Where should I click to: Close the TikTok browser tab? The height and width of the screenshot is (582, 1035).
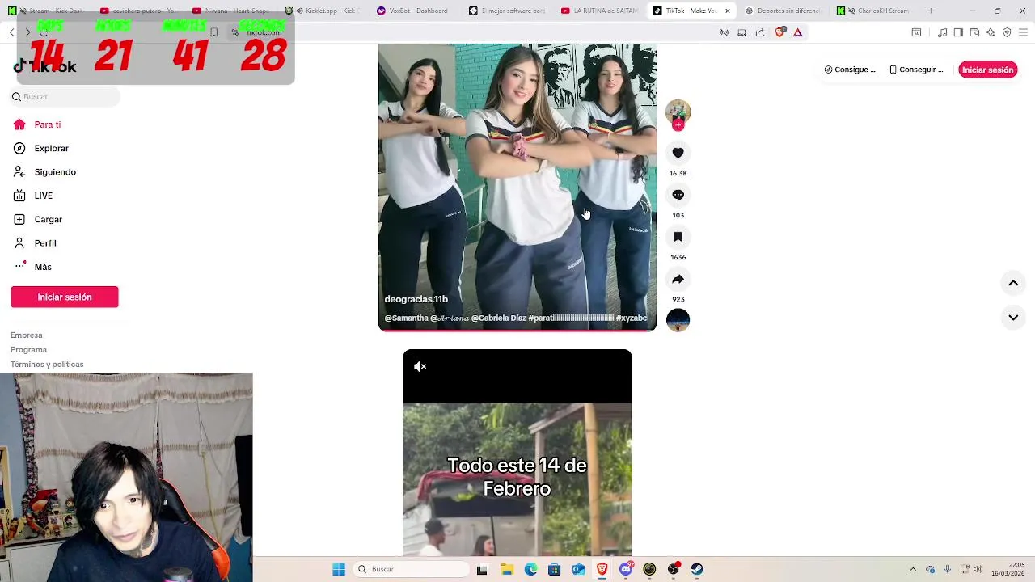pyautogui.click(x=727, y=11)
